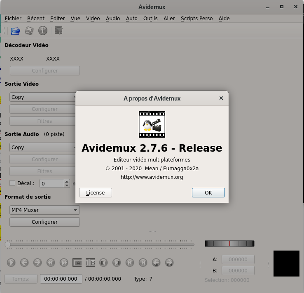304x293 pixels.
Task: Go to previous black frame button
Action: (103, 263)
